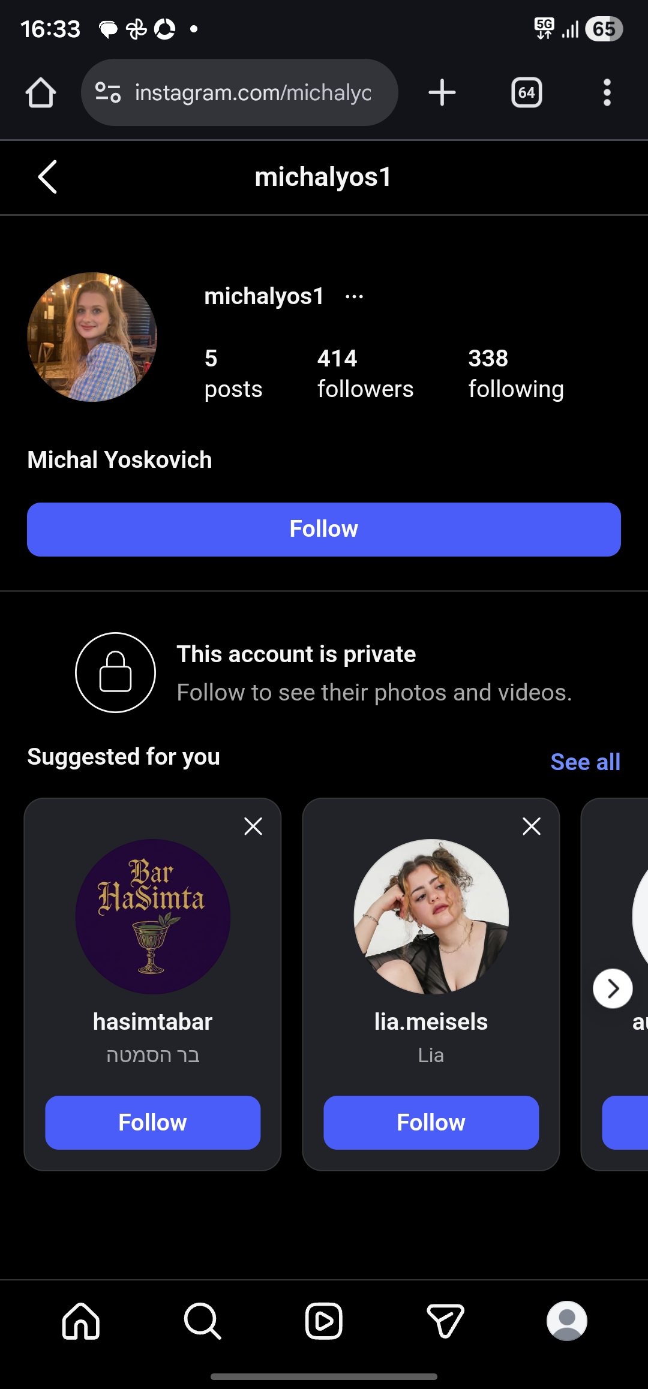The image size is (648, 1389).
Task: Follow Michal Yoskovich's account
Action: [x=324, y=530]
